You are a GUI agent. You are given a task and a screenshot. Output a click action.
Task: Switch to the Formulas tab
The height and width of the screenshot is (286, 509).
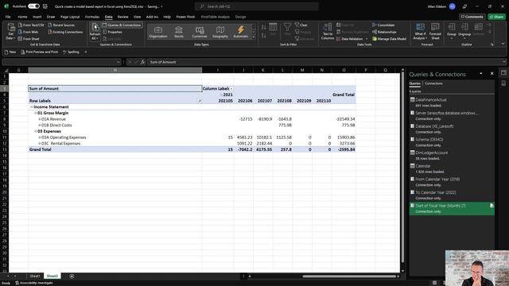click(x=92, y=17)
